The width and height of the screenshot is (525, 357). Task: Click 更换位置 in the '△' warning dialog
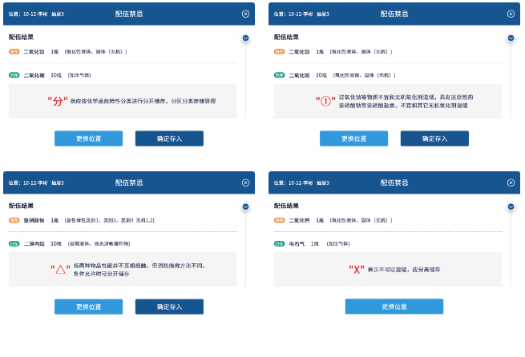click(88, 307)
